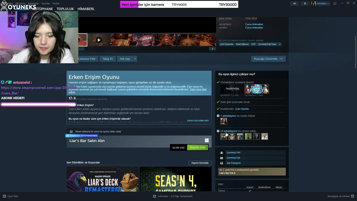
Task: Open the HİMABERL profile tab
Action: (86, 9)
